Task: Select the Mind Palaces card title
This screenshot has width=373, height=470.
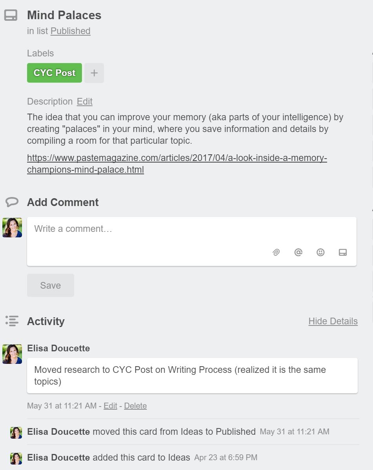Action: 64,15
